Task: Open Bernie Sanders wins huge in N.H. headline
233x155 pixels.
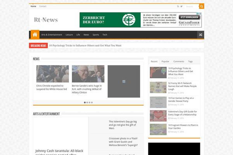Action: click(87, 89)
